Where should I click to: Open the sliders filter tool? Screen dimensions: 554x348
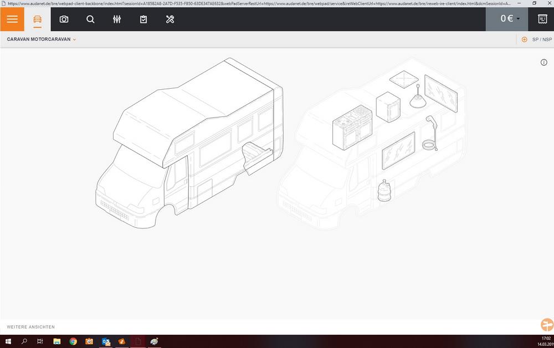point(117,19)
